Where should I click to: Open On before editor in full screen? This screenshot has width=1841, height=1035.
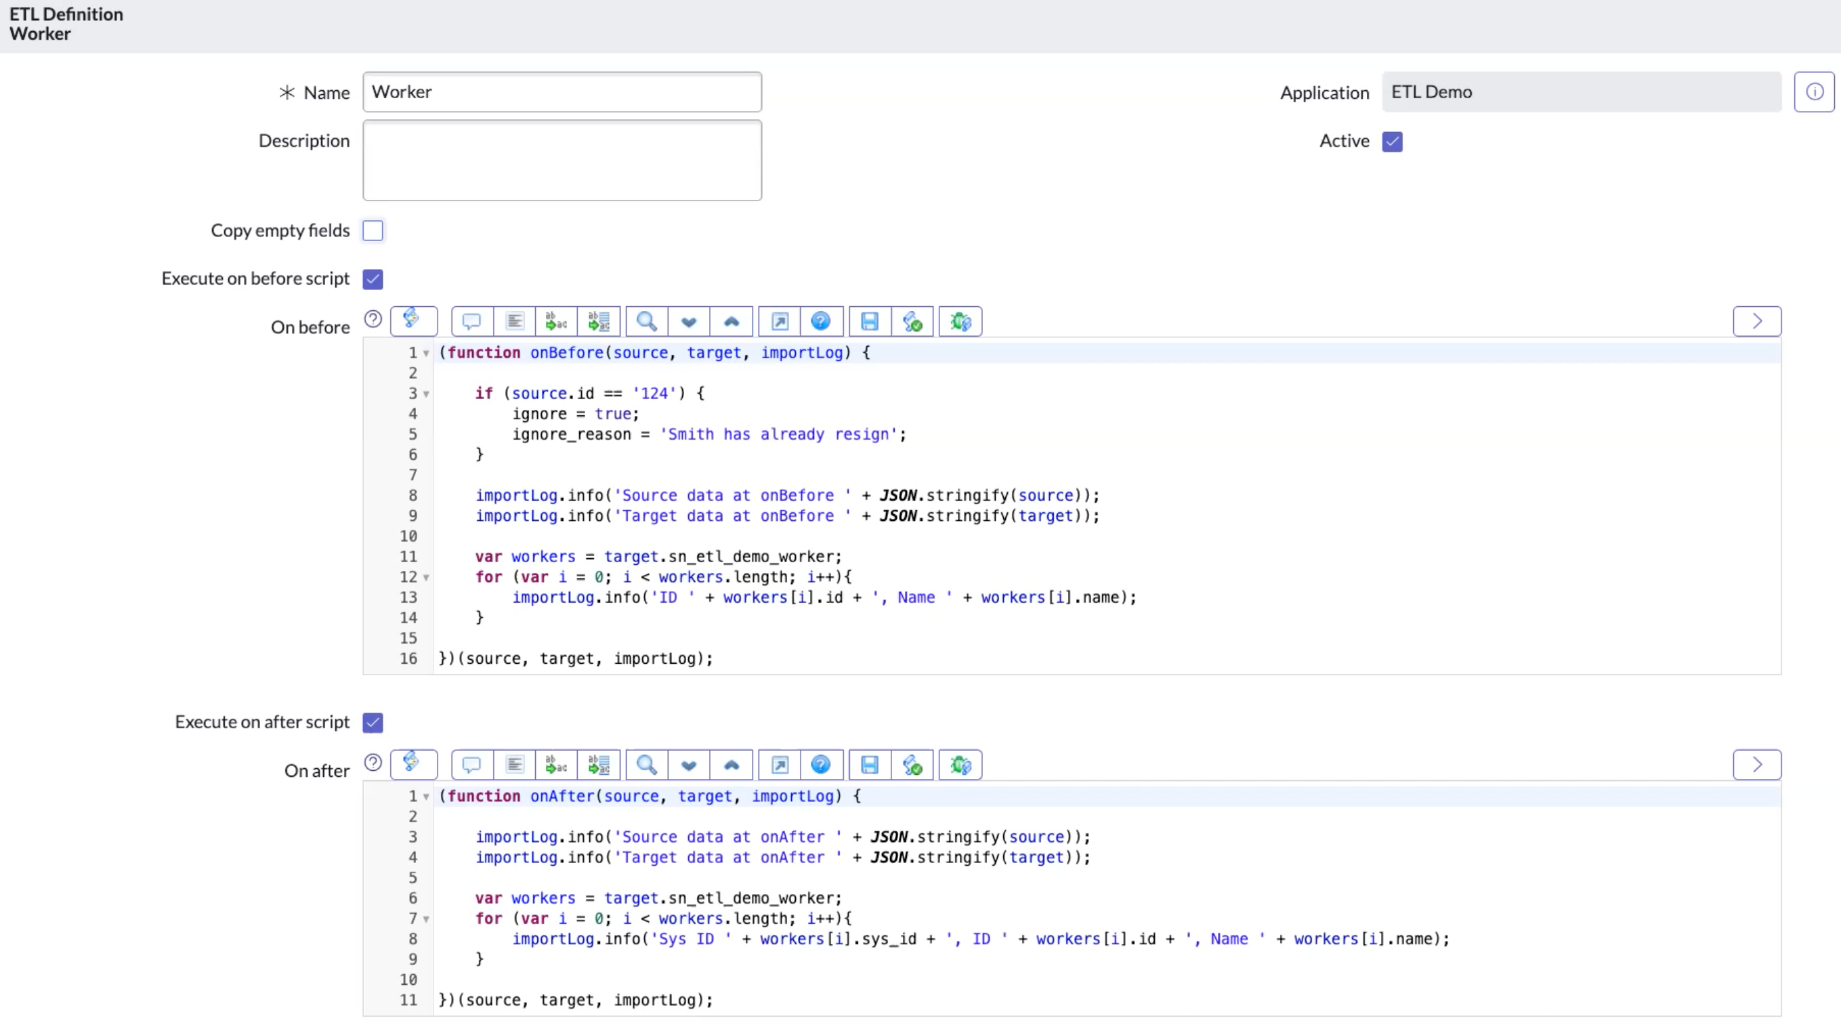click(780, 322)
